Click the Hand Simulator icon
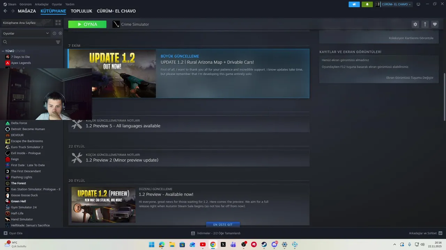The height and width of the screenshot is (250, 446). 8,219
